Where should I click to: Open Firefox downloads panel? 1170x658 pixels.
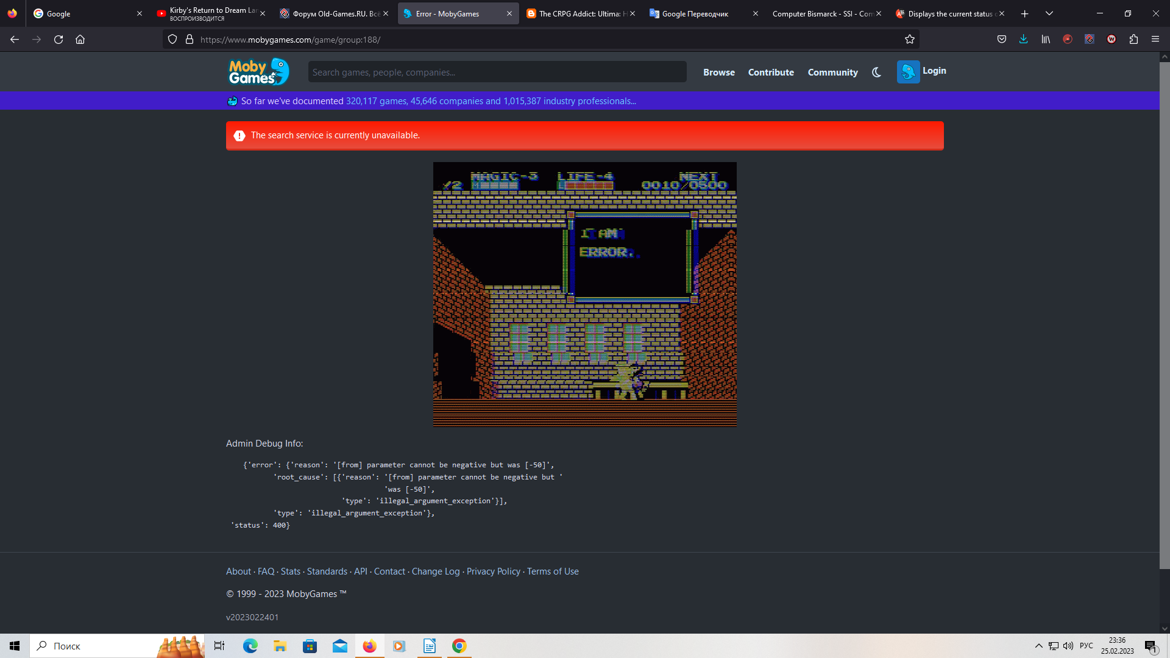1023,40
